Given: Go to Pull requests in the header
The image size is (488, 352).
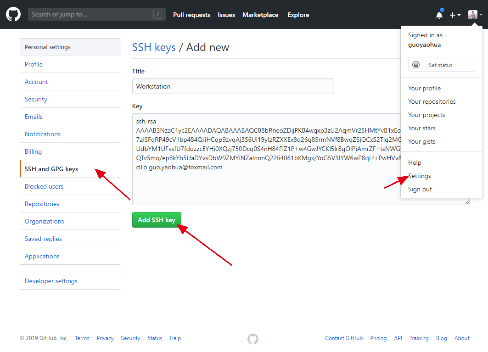Looking at the screenshot, I should coord(191,15).
